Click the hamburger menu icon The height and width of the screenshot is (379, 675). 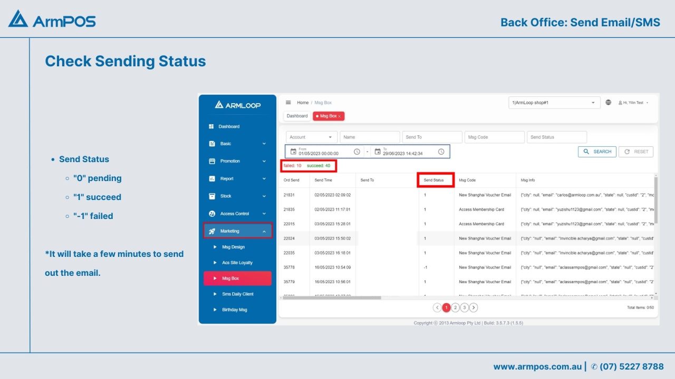click(x=288, y=102)
